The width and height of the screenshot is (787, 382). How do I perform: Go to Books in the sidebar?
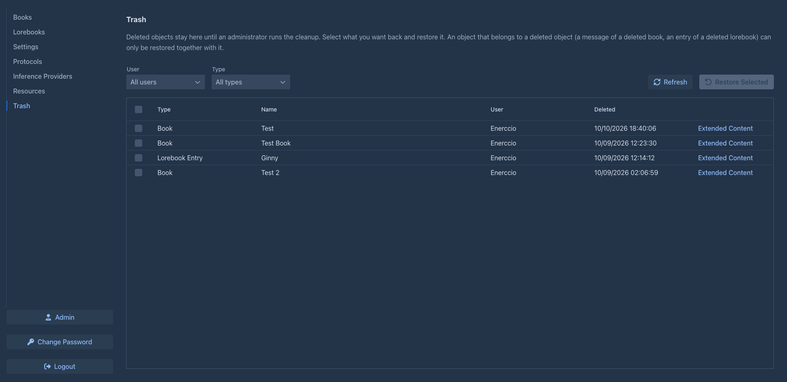click(x=23, y=17)
